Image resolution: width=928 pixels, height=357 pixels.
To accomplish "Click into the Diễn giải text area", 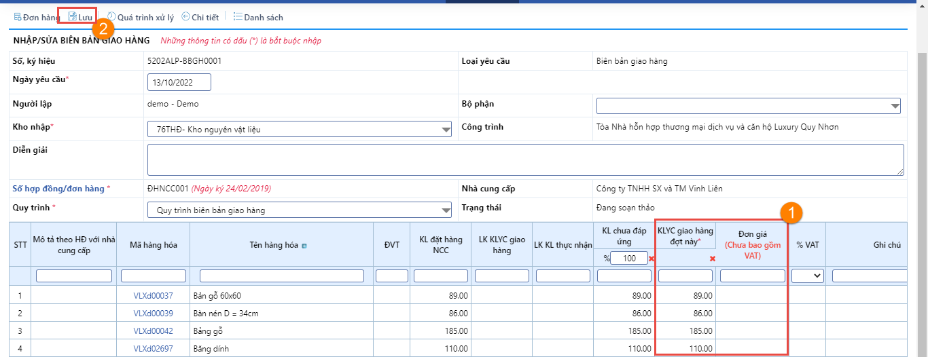I will pyautogui.click(x=526, y=159).
